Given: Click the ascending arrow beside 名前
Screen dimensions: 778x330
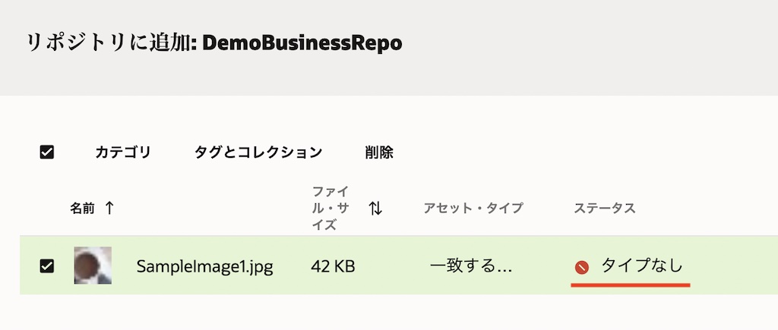Looking at the screenshot, I should tap(109, 208).
